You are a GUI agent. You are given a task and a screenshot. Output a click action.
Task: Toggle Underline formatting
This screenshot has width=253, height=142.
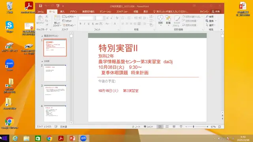tap(89, 24)
